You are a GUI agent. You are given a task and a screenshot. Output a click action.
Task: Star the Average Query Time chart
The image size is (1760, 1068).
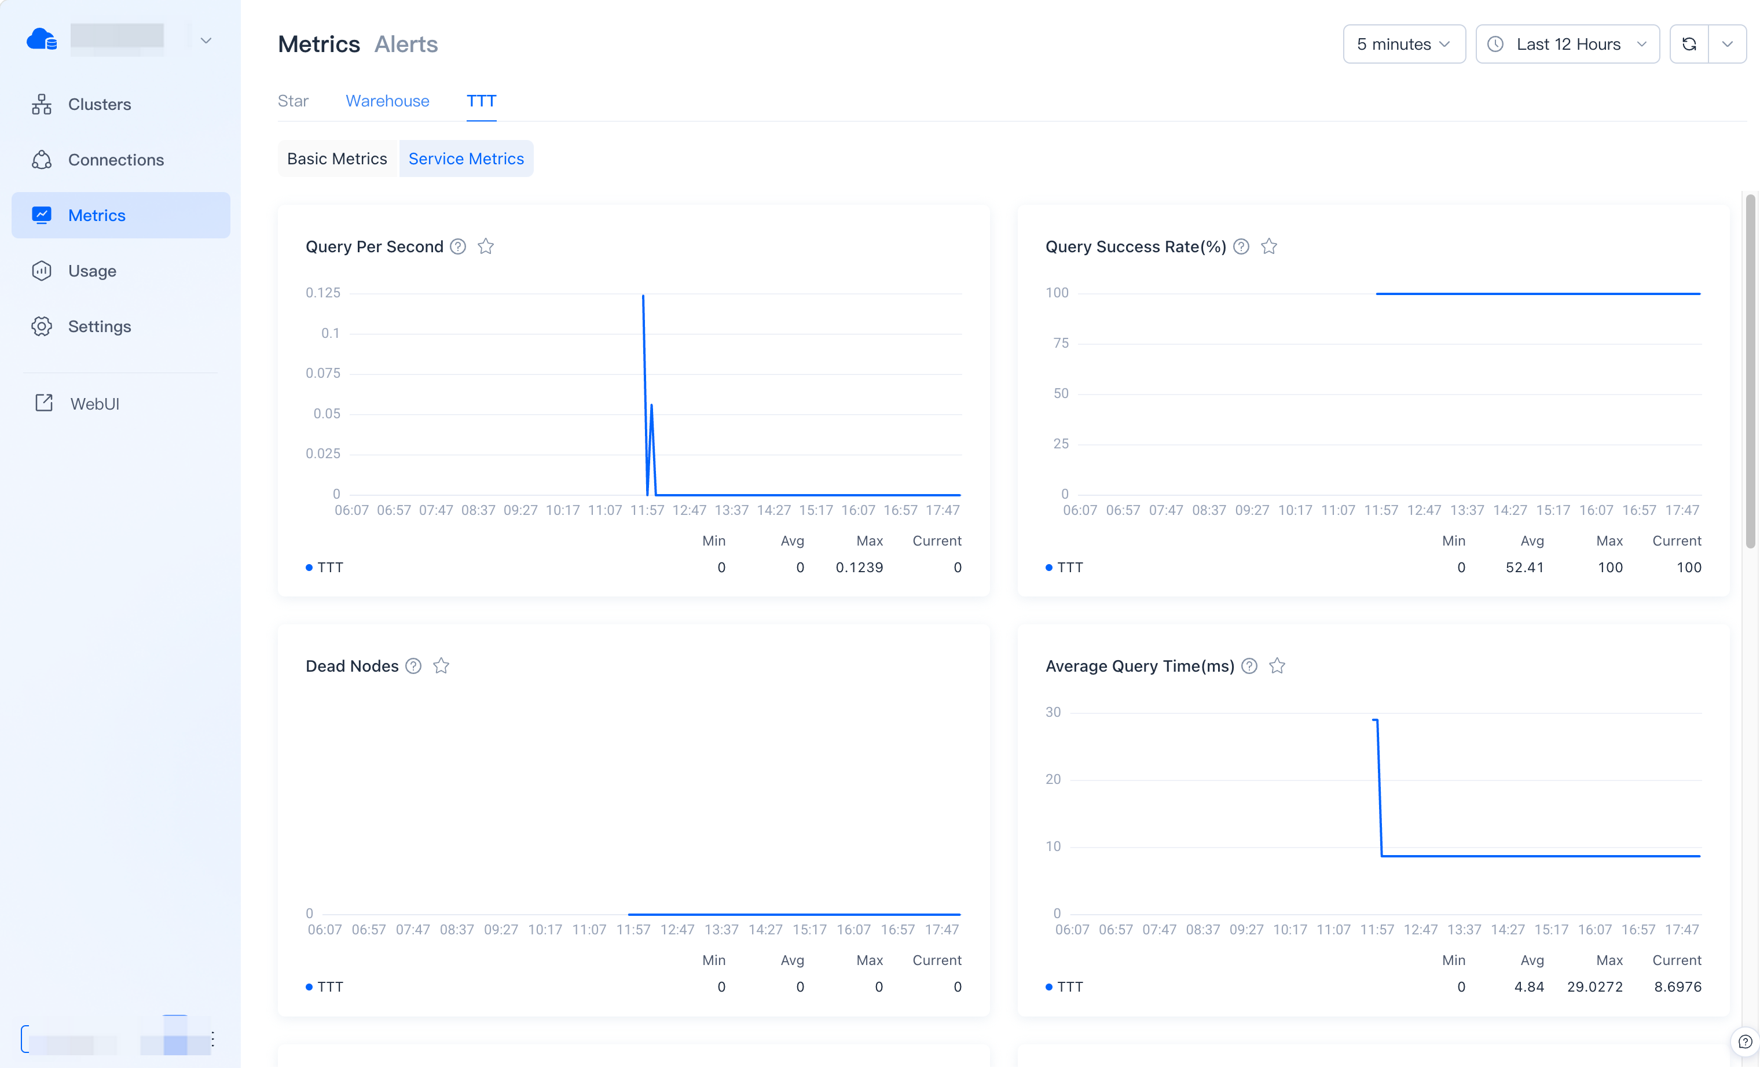click(x=1278, y=665)
